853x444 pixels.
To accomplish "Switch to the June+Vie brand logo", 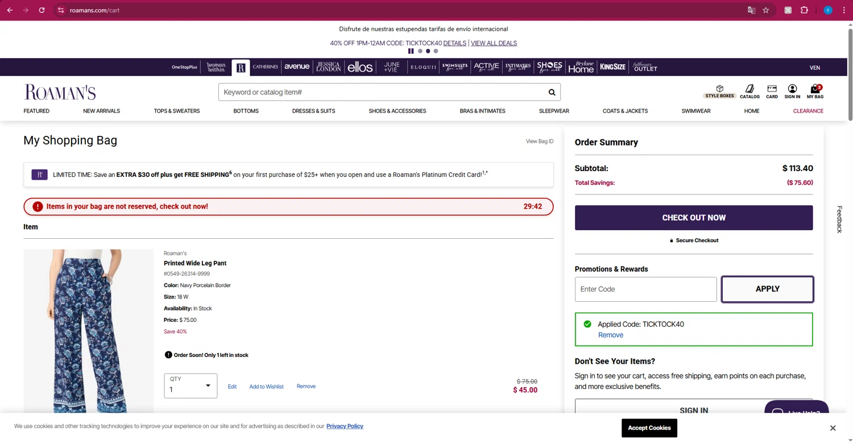I will [x=391, y=67].
